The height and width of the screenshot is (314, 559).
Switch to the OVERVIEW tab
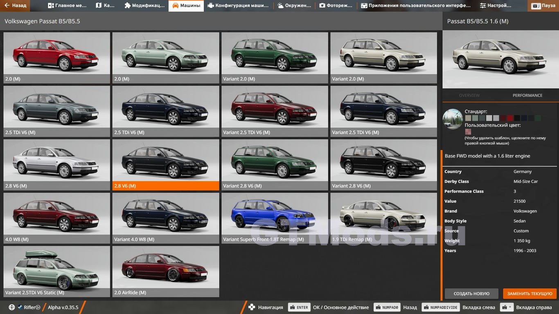(x=469, y=95)
